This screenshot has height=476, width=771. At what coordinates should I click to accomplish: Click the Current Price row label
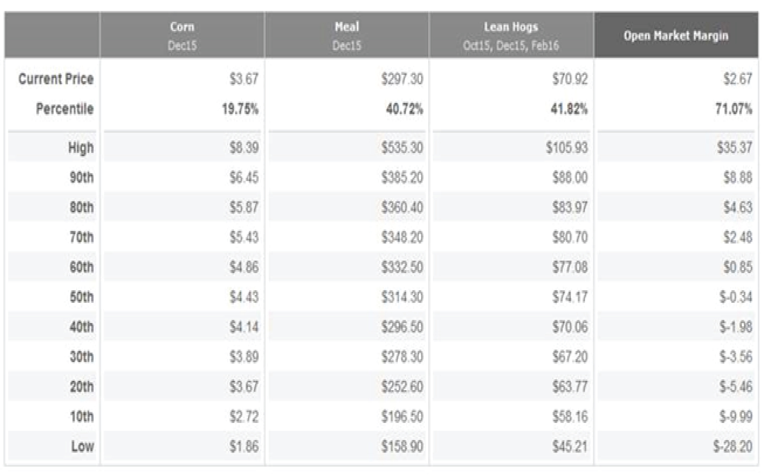[56, 79]
